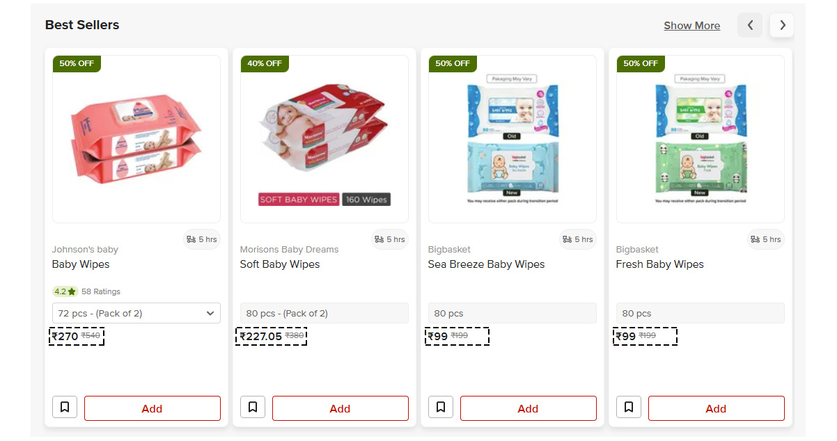The image size is (837, 441).
Task: Bookmark Fresh Baby Wipes product
Action: point(629,408)
